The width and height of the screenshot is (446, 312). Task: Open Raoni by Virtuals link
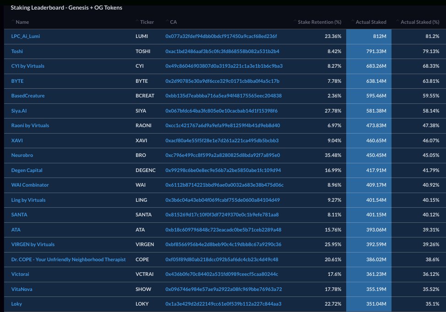coord(30,125)
